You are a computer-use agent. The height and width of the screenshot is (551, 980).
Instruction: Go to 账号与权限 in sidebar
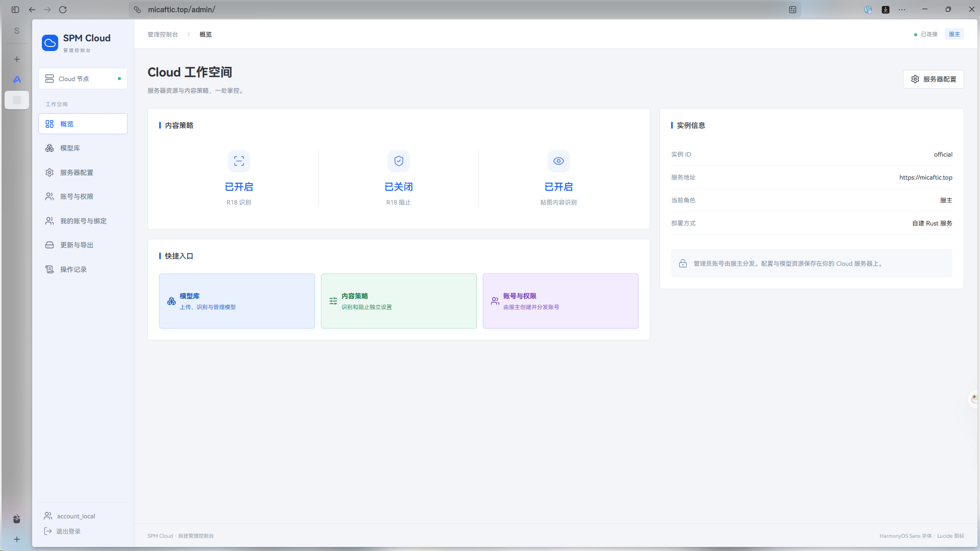click(x=83, y=196)
